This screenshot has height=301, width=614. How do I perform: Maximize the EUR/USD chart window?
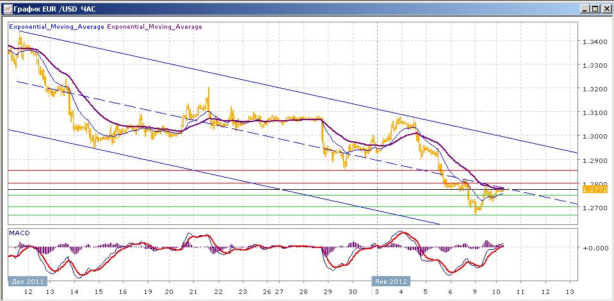[595, 8]
